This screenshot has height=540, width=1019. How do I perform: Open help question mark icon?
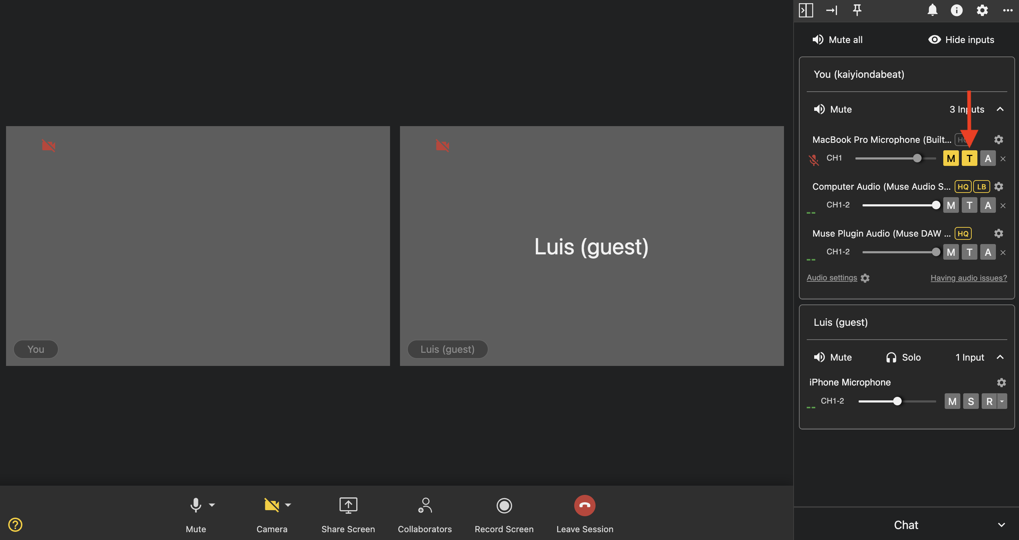pyautogui.click(x=15, y=525)
